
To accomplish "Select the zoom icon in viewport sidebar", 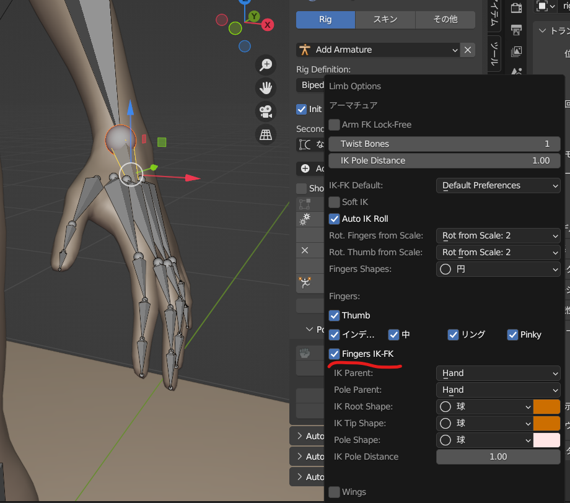I will click(265, 65).
